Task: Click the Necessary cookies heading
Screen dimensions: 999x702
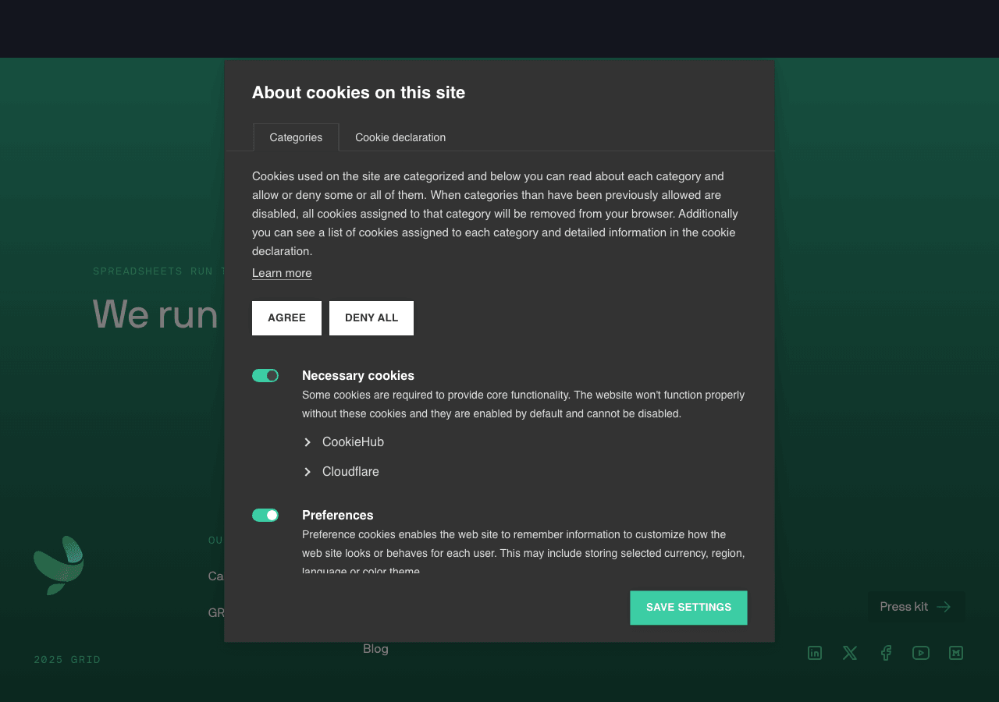Action: tap(358, 376)
